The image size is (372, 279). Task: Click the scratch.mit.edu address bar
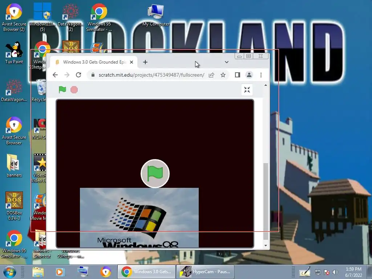151,75
